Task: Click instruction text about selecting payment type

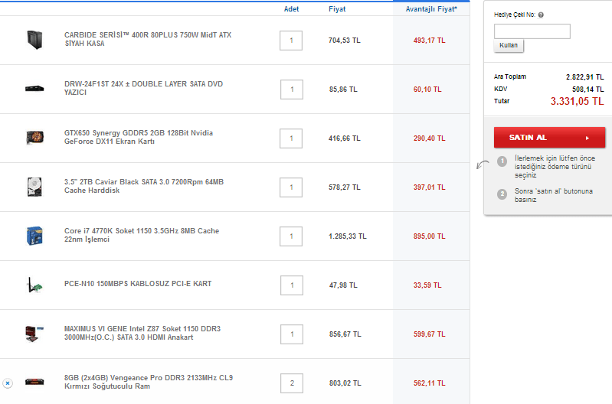Action: tap(555, 167)
